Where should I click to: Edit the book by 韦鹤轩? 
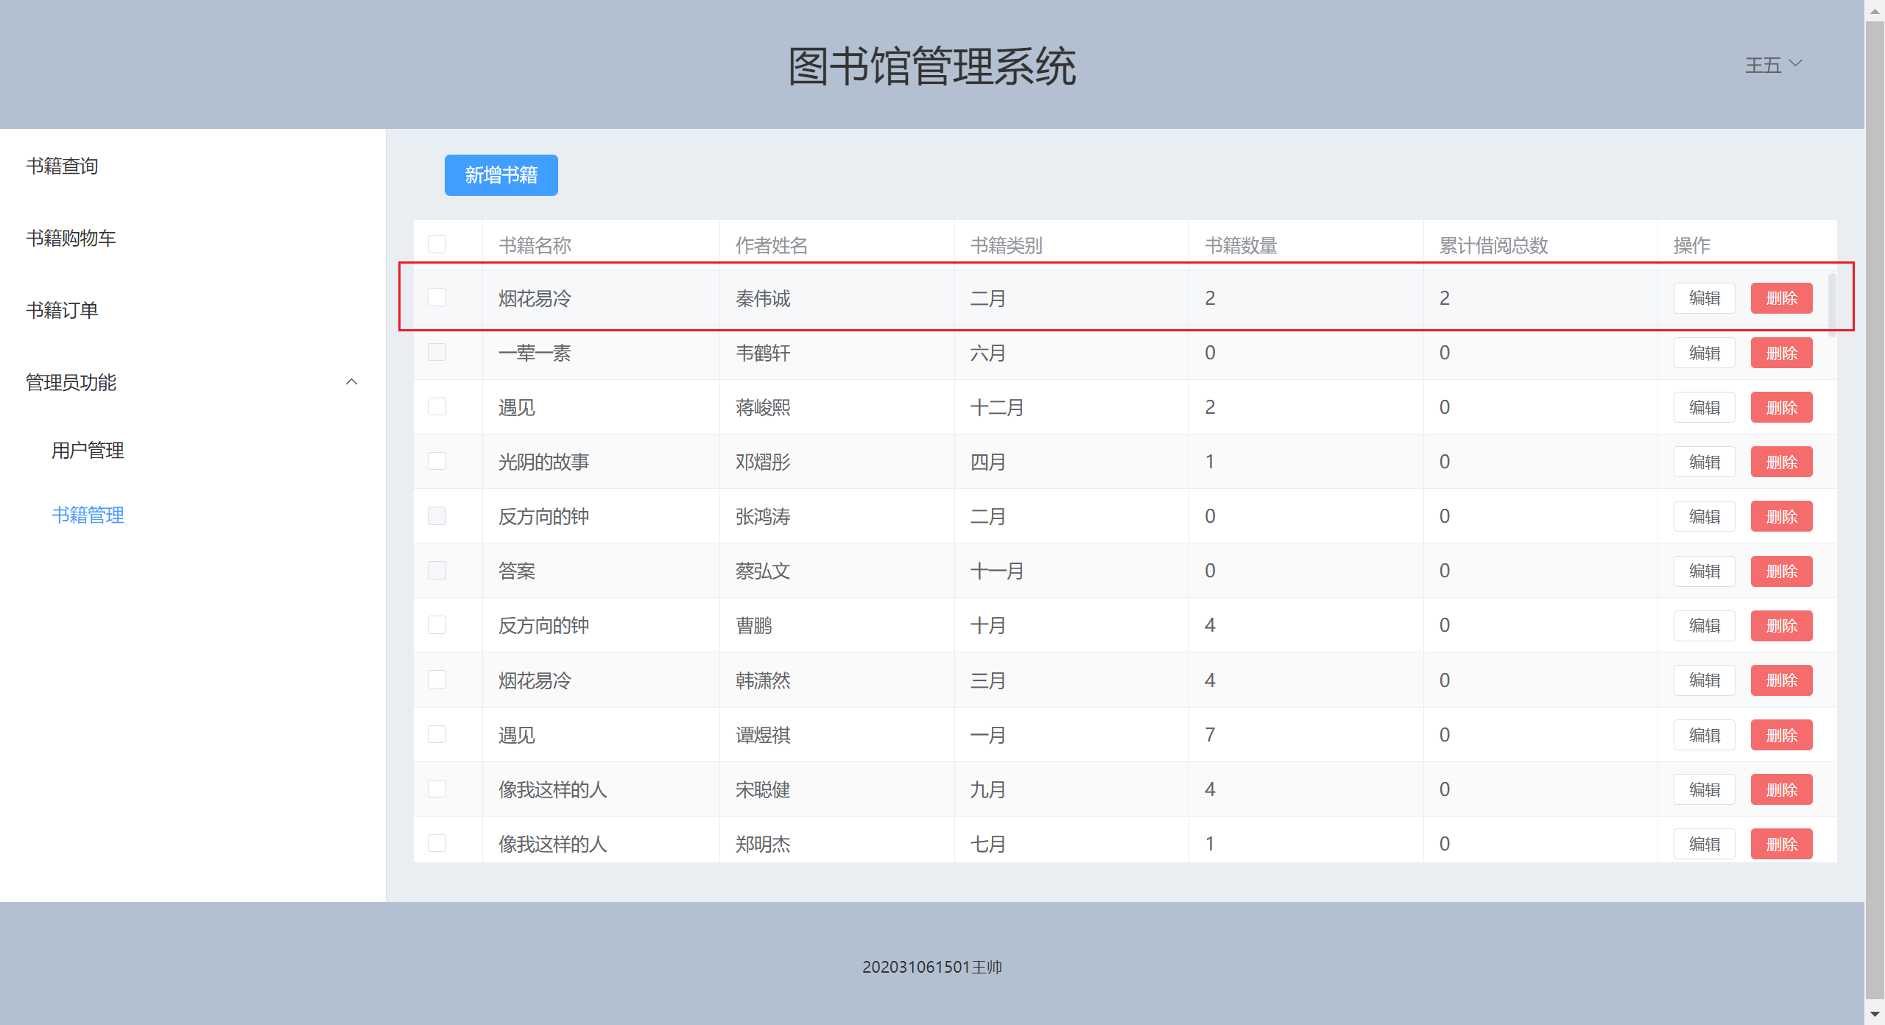click(1704, 353)
